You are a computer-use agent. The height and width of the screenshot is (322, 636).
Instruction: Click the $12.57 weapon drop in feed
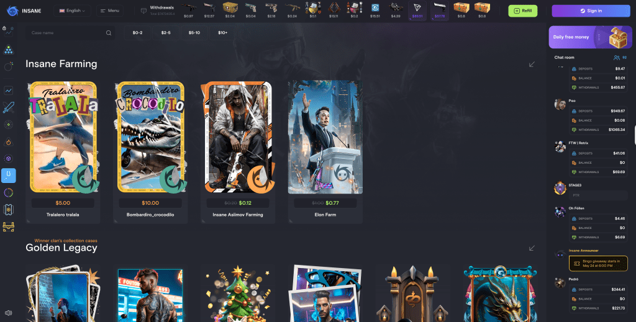[209, 11]
